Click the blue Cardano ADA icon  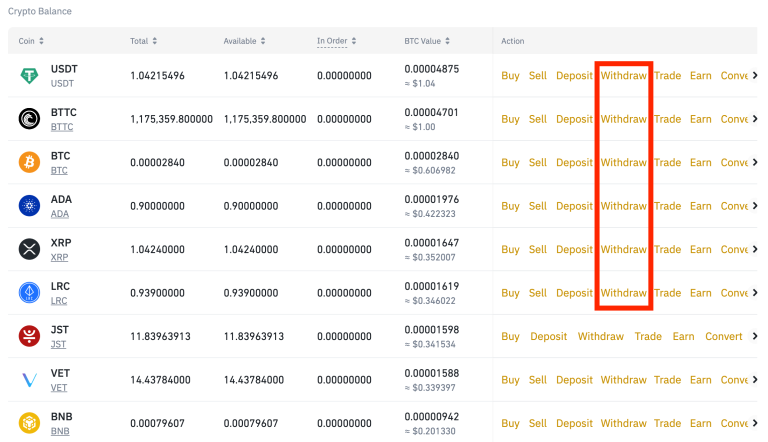point(29,206)
